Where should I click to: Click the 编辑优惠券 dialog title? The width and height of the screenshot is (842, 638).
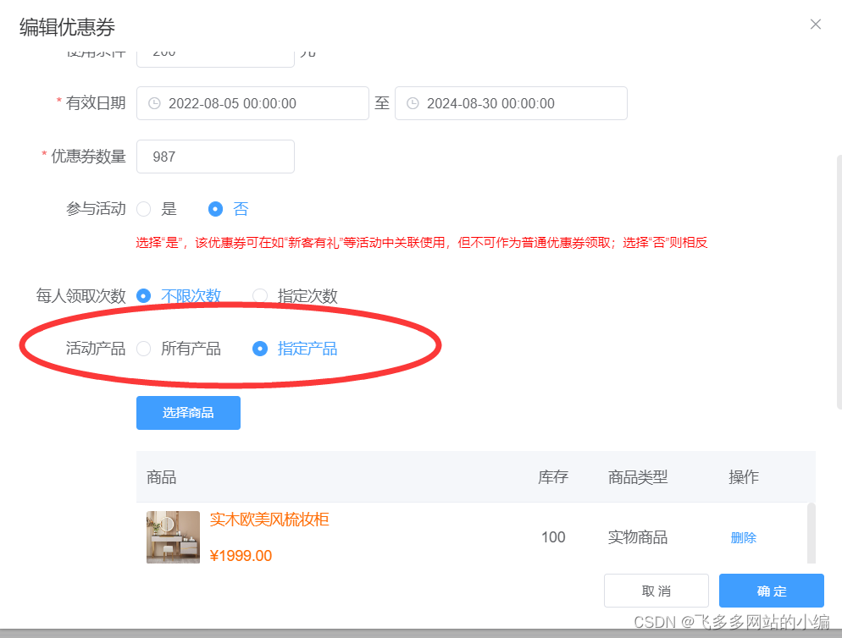pos(67,27)
